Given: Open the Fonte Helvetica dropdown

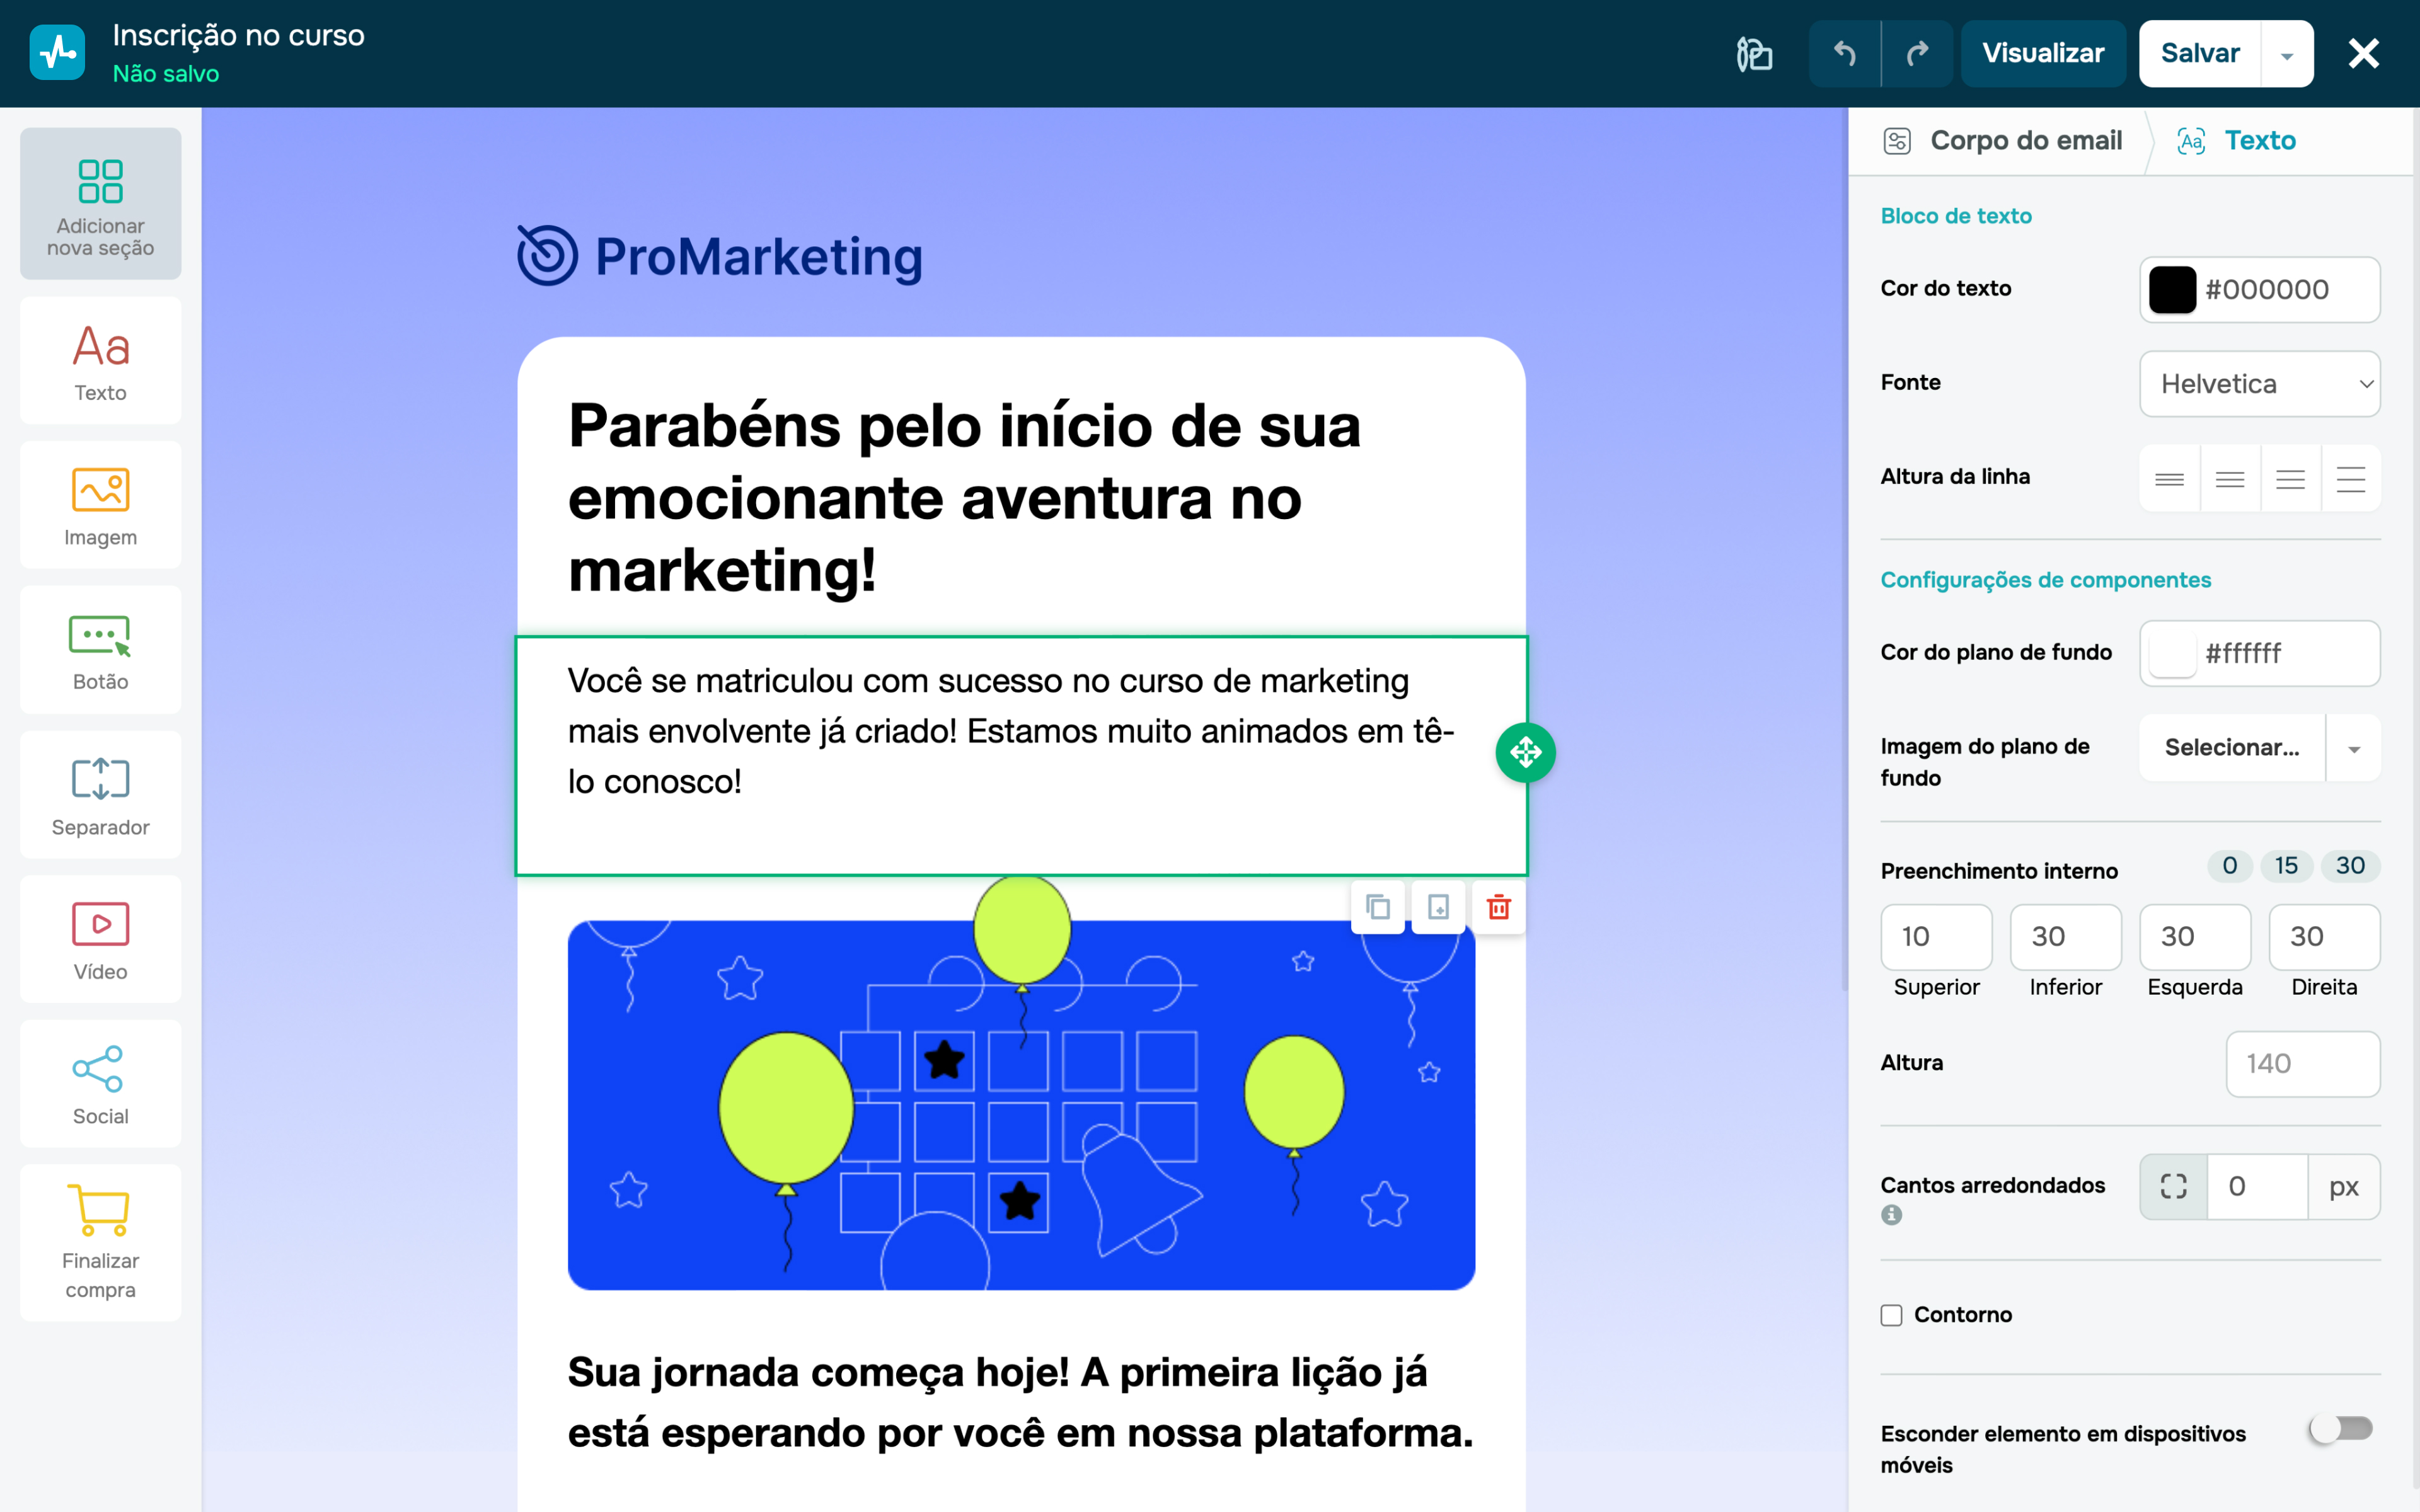Looking at the screenshot, I should click(x=2259, y=384).
